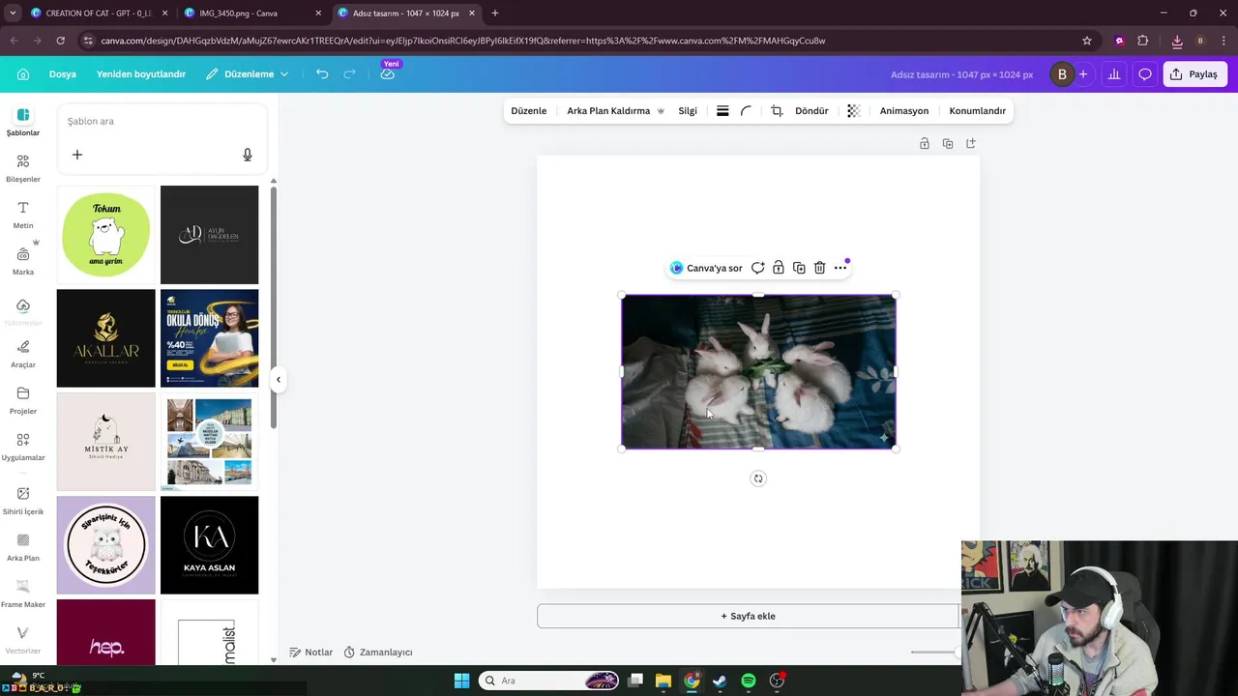Screen dimensions: 1238x696
Task: Open Sihirli İçerik panel
Action: pos(23,501)
